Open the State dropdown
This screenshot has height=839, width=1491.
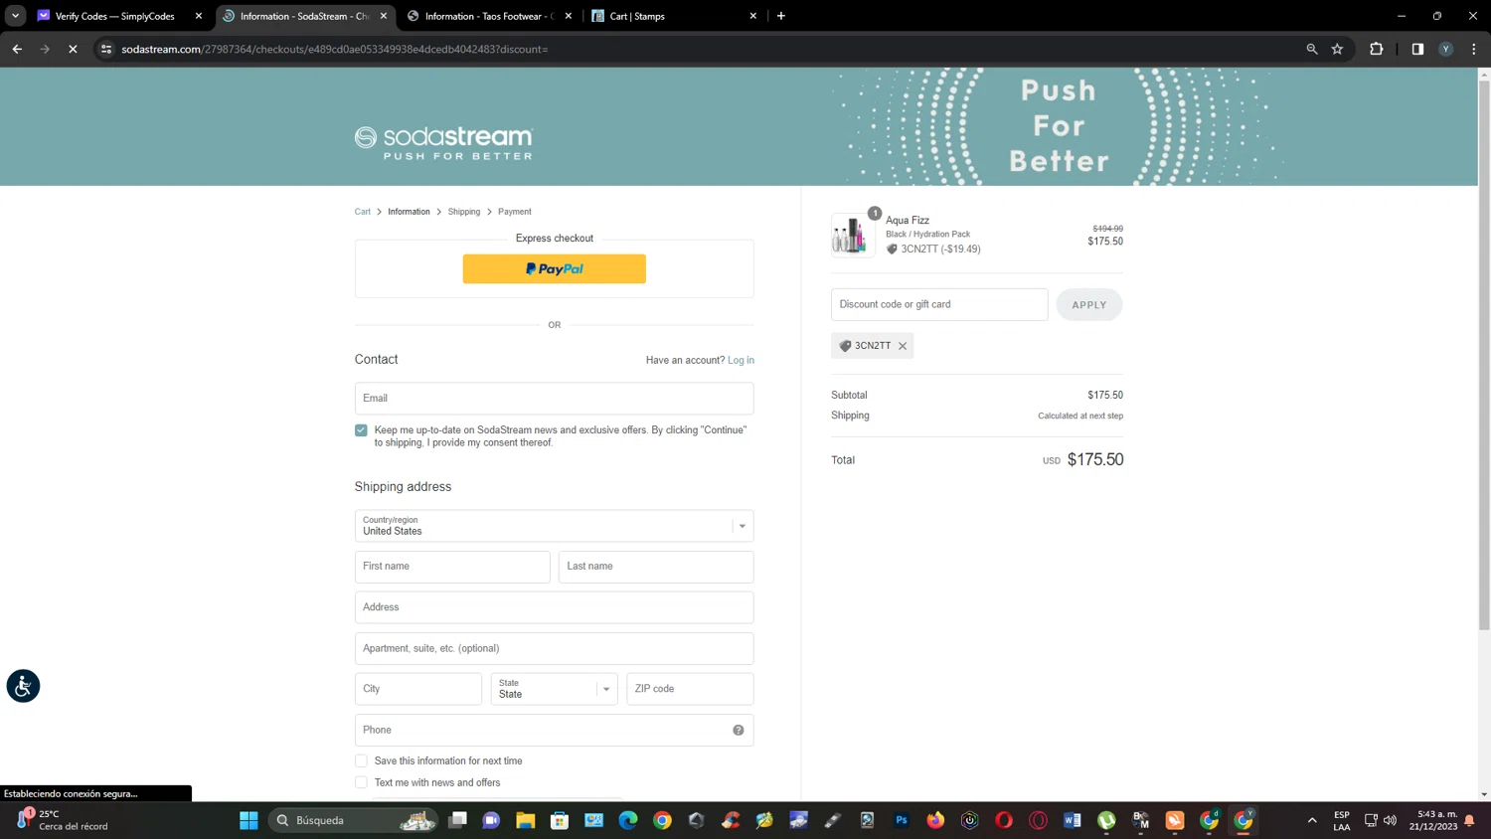coord(554,689)
